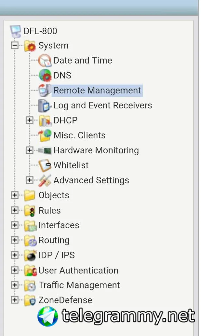Expand the Routing tree node
Screen dimensions: 201x336
[x=15, y=240]
